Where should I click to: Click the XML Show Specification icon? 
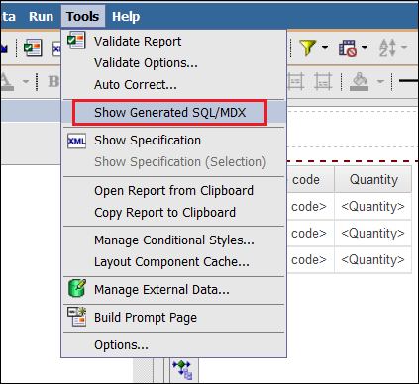[x=76, y=142]
